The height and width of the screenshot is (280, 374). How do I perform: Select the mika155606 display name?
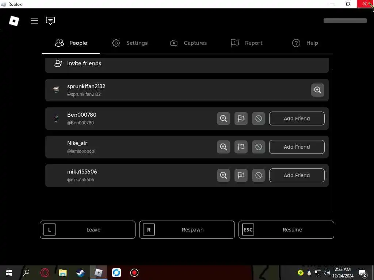coord(82,172)
